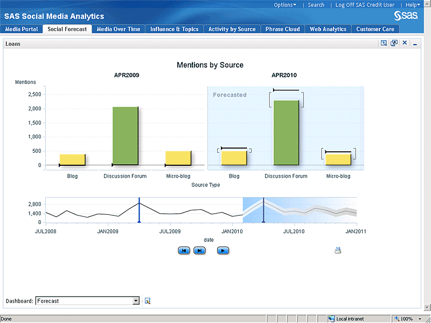
Task: Select the APR2010 forecasted Discussion Forum bar
Action: point(286,132)
